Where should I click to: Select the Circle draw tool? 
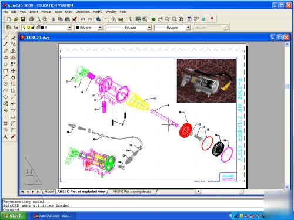5,84
